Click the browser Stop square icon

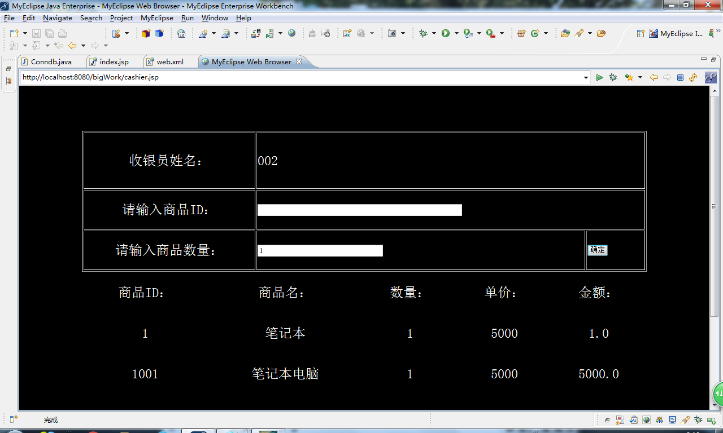pos(680,78)
